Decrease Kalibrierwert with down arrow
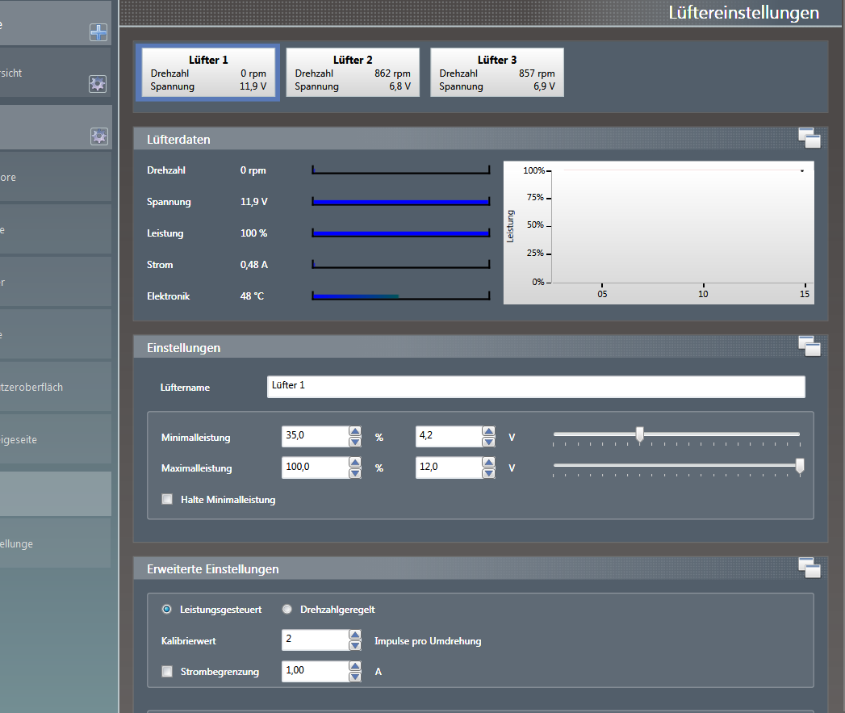The width and height of the screenshot is (845, 713). (x=354, y=645)
